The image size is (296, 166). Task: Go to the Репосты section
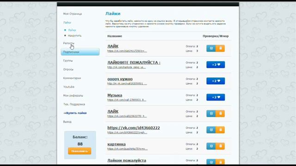69,43
